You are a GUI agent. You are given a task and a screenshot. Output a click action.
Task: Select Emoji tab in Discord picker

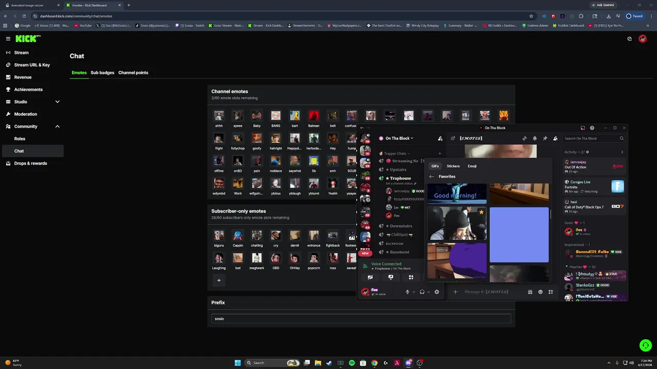(x=472, y=166)
